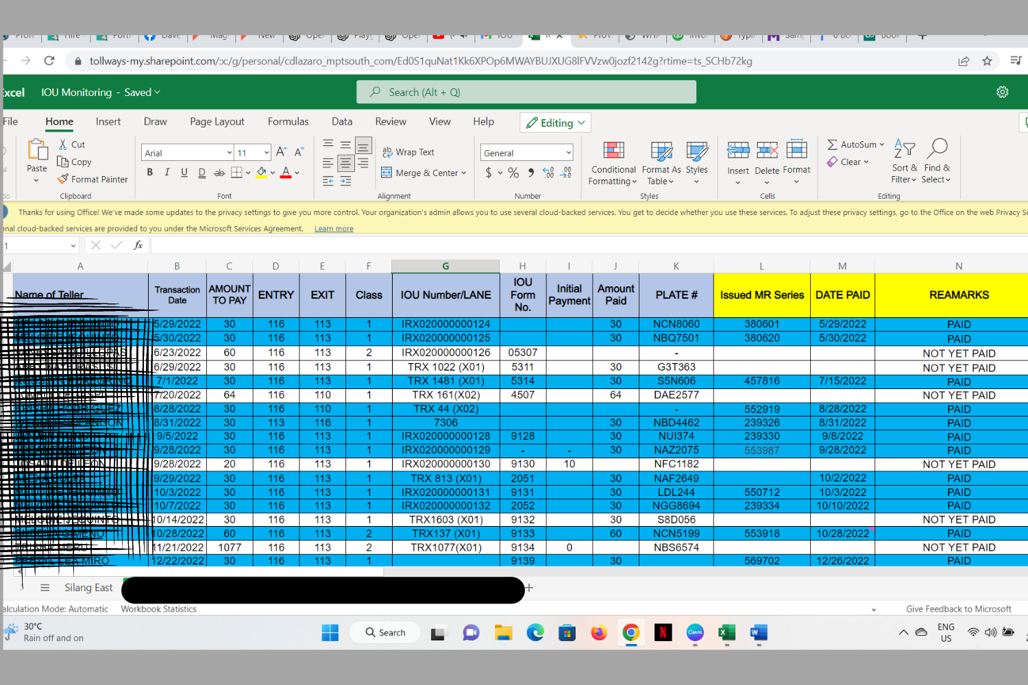The height and width of the screenshot is (685, 1028).
Task: Click the formula bar input
Action: click(x=589, y=245)
